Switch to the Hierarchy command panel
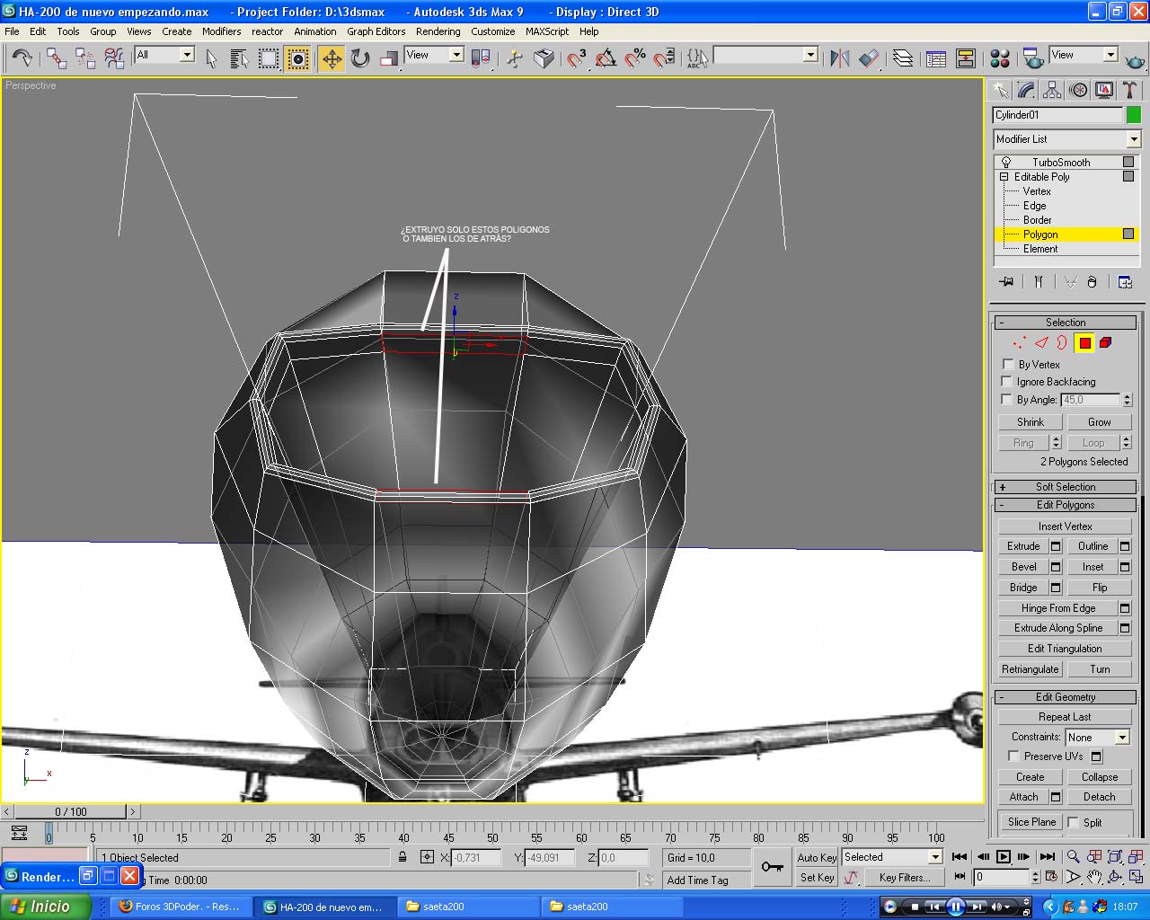The width and height of the screenshot is (1150, 920). coord(1052,90)
